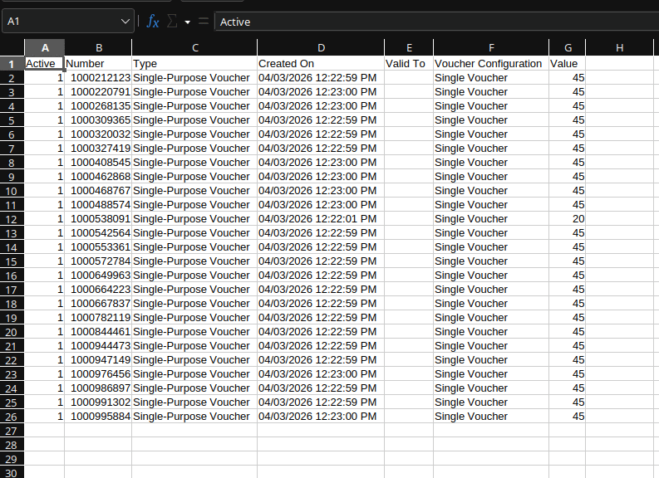Open the Function Wizard fx icon
This screenshot has width=659, height=478.
tap(153, 21)
